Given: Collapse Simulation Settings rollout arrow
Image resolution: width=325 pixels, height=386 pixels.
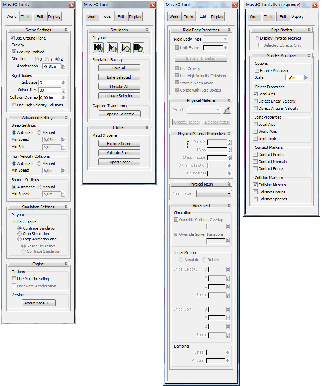Looking at the screenshot, I should 66,207.
